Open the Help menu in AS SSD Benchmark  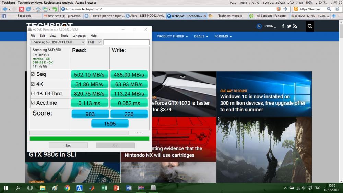tap(93, 36)
